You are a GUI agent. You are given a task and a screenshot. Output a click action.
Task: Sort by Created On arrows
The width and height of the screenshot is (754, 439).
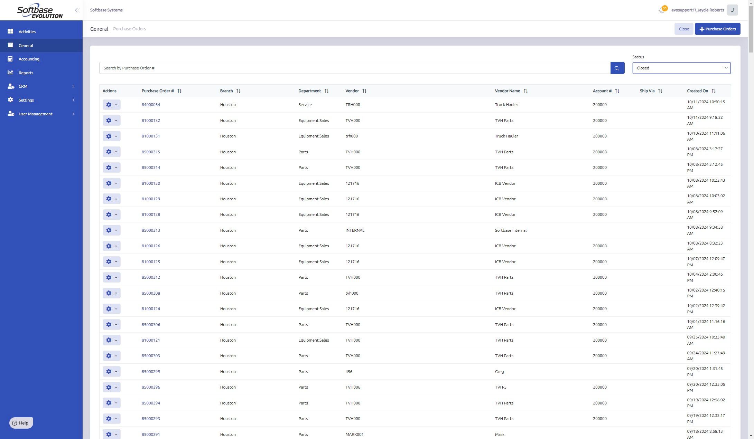point(714,91)
